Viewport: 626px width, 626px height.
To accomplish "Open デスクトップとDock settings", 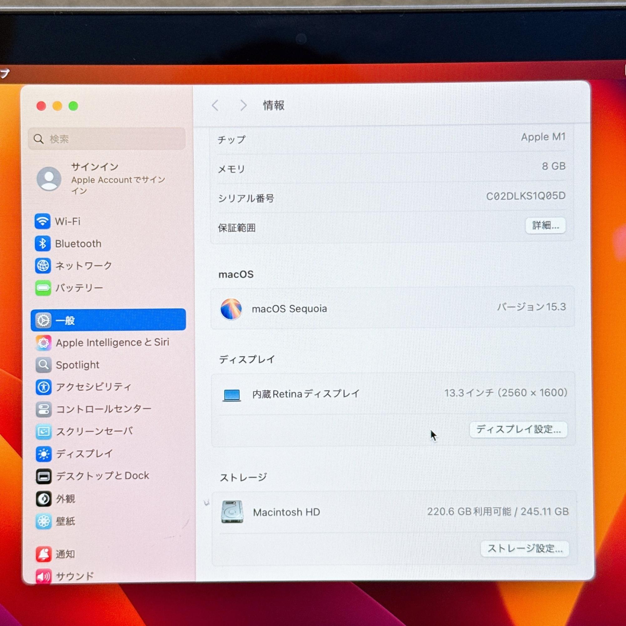I will (x=102, y=476).
